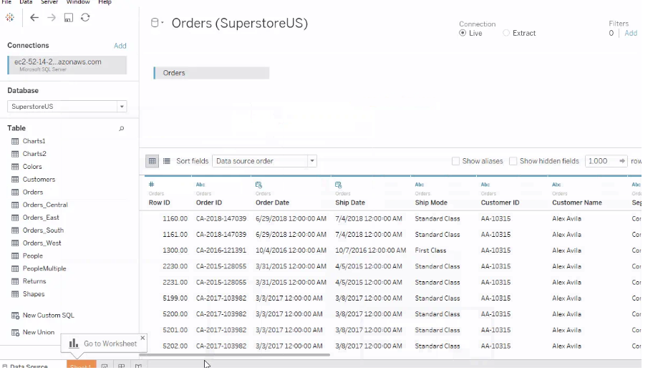Click Customer Name Abc type icon
The height and width of the screenshot is (375, 658).
click(557, 185)
